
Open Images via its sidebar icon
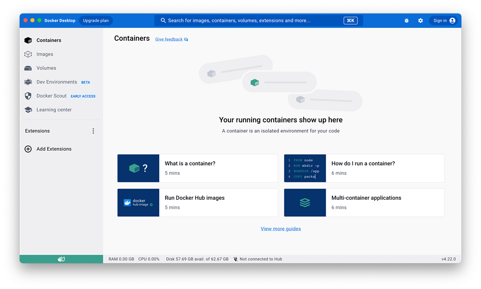point(28,54)
